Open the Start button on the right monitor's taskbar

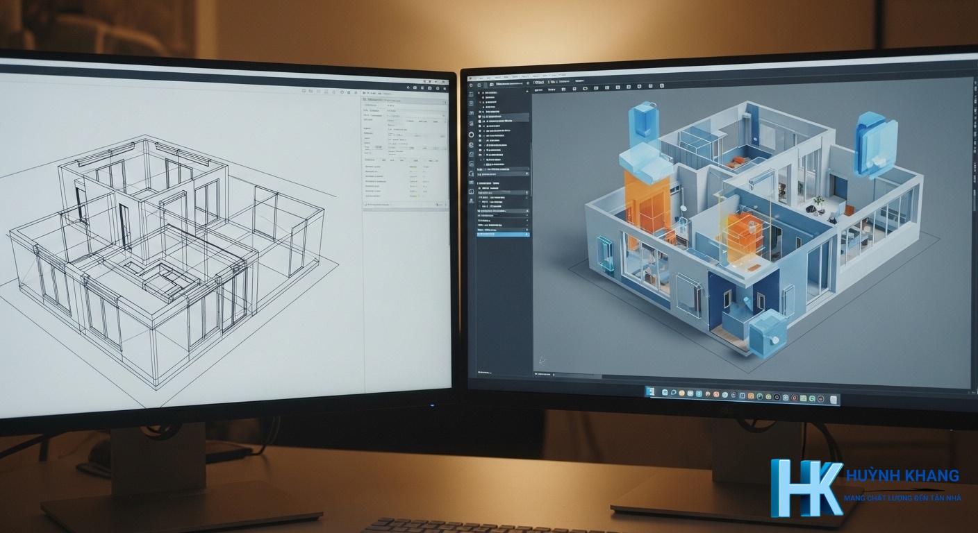pyautogui.click(x=650, y=391)
